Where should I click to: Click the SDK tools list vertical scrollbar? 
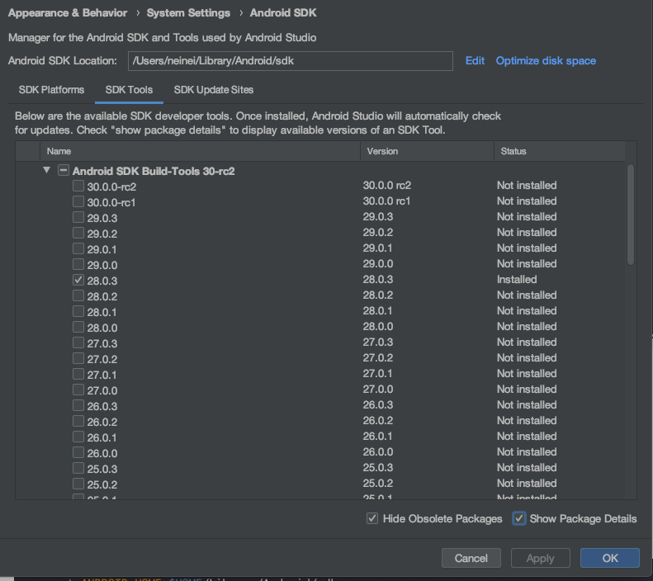coord(631,215)
